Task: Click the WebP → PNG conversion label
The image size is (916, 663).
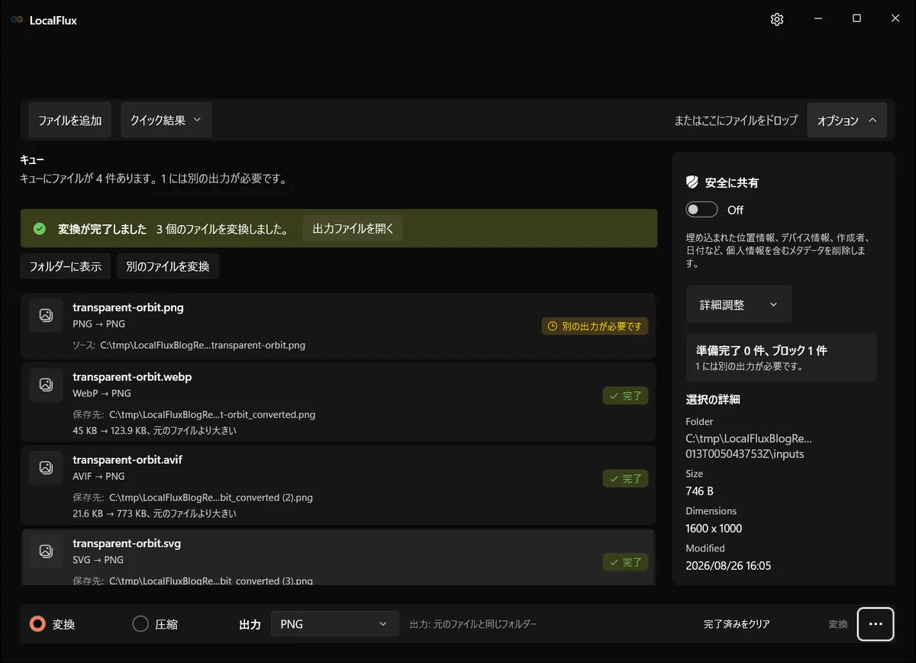Action: tap(102, 393)
